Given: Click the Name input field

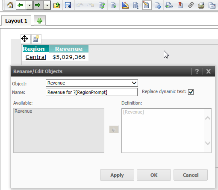Looking at the screenshot, I should (x=91, y=92).
